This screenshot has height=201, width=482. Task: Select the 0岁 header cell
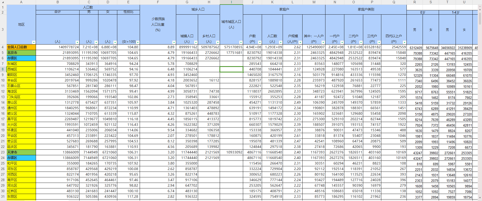(x=423, y=12)
